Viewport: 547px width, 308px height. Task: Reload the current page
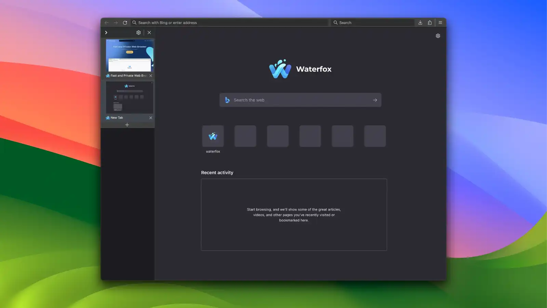[x=124, y=23]
